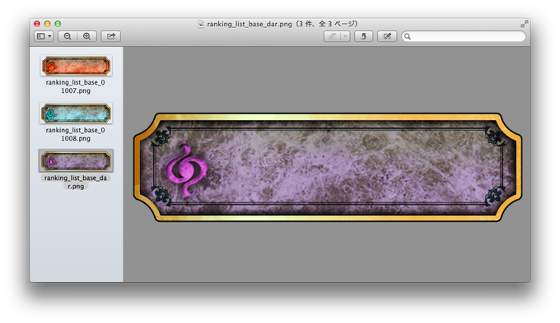Open the share button in toolbar
This screenshot has height=323, width=560.
coord(110,36)
